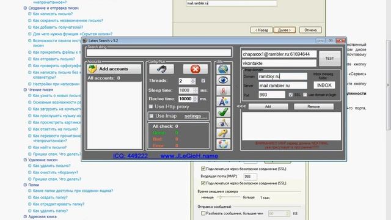
Task: Click the blue eye utility icon
Action: coord(223,80)
